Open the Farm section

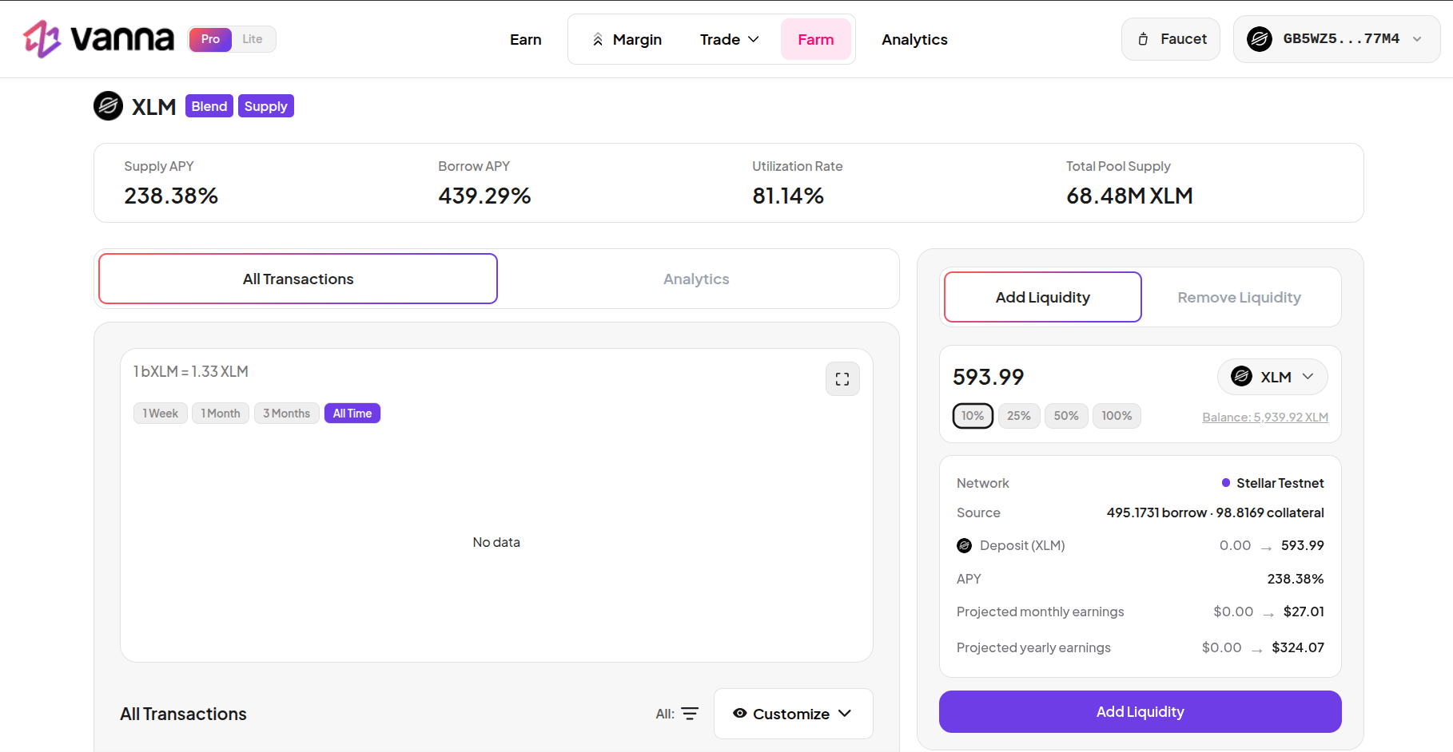(816, 39)
